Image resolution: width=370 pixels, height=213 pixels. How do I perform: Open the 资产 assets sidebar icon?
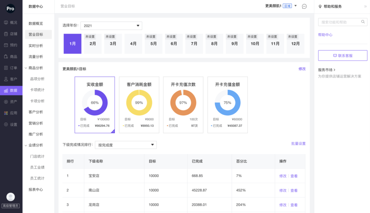(6, 102)
